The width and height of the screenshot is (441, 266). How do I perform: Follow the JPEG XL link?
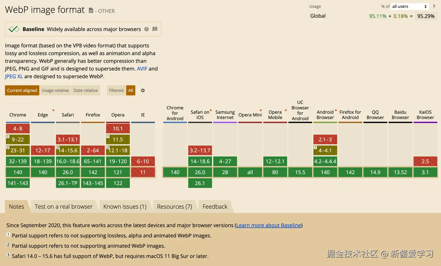pos(14,76)
